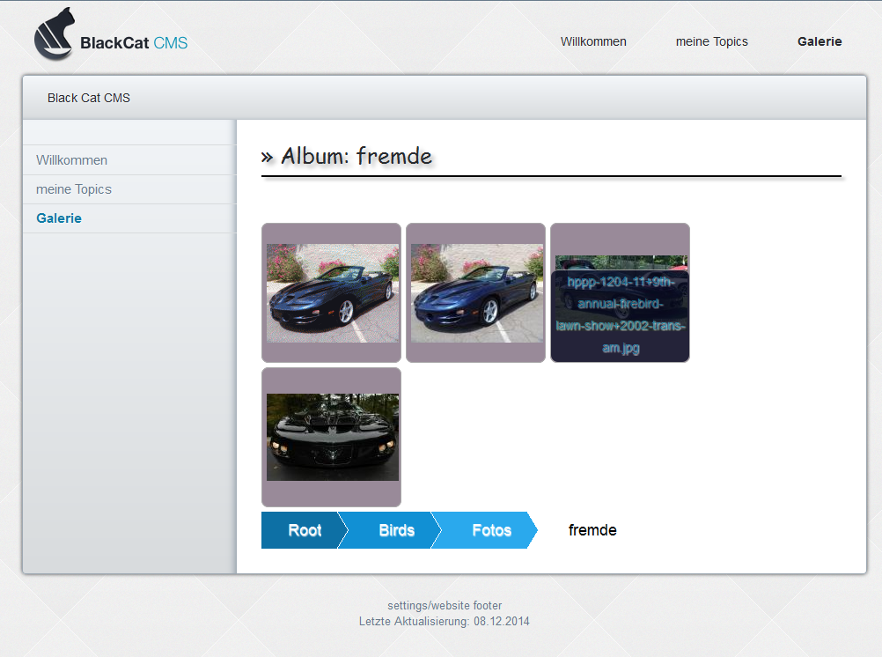The width and height of the screenshot is (882, 657).
Task: Click the black cat logo icon
Action: click(55, 35)
